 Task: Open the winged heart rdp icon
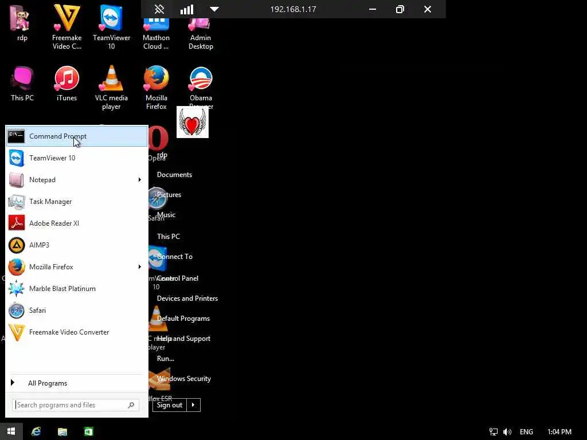[x=193, y=123]
